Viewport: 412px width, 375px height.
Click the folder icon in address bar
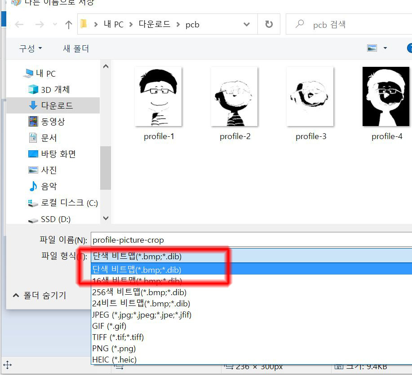pos(84,24)
